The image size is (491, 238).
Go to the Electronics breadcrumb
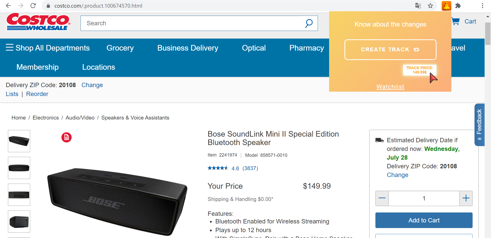pos(46,118)
